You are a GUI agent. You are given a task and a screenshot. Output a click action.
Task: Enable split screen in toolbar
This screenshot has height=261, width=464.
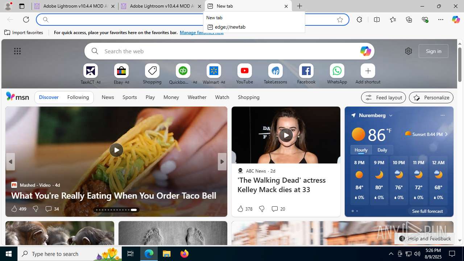(377, 20)
